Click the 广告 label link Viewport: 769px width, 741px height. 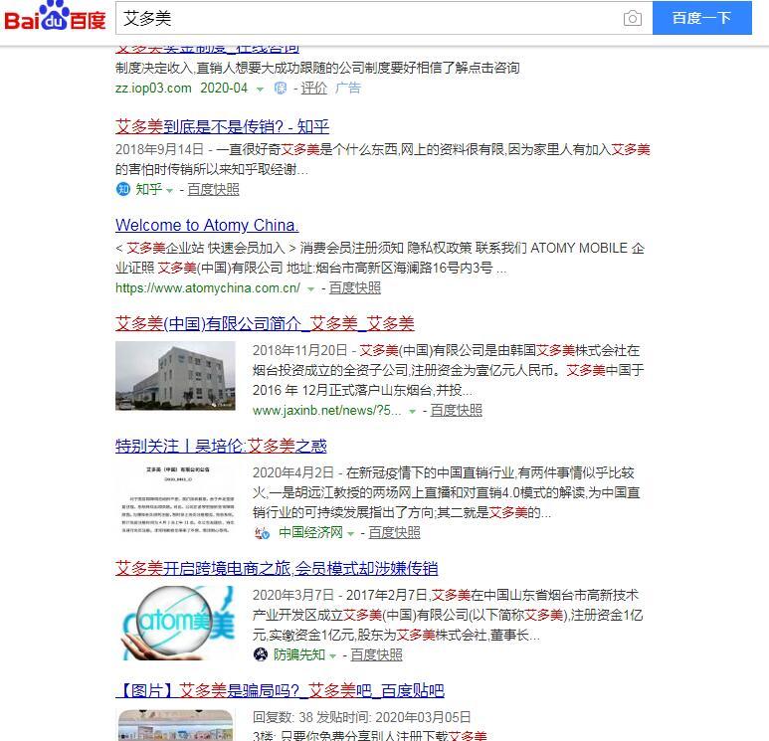click(348, 89)
